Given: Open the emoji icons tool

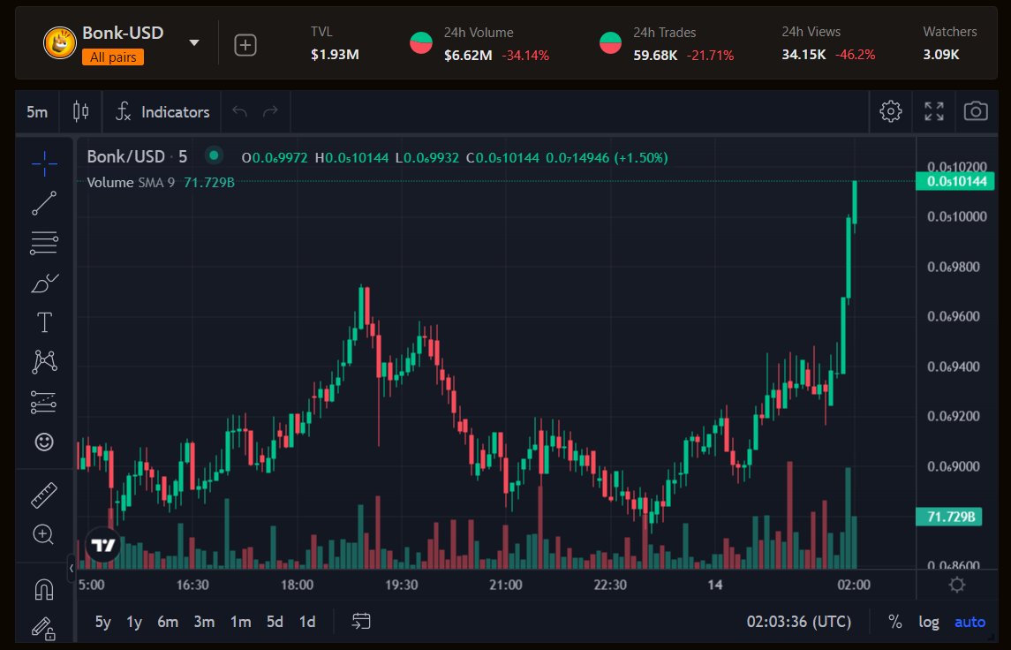Looking at the screenshot, I should click(x=44, y=442).
